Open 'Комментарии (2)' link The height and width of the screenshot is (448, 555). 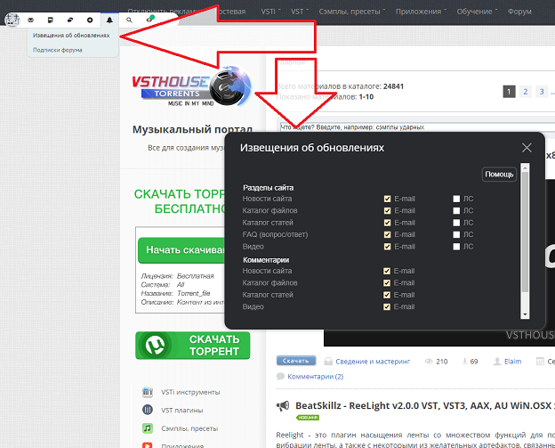(316, 377)
